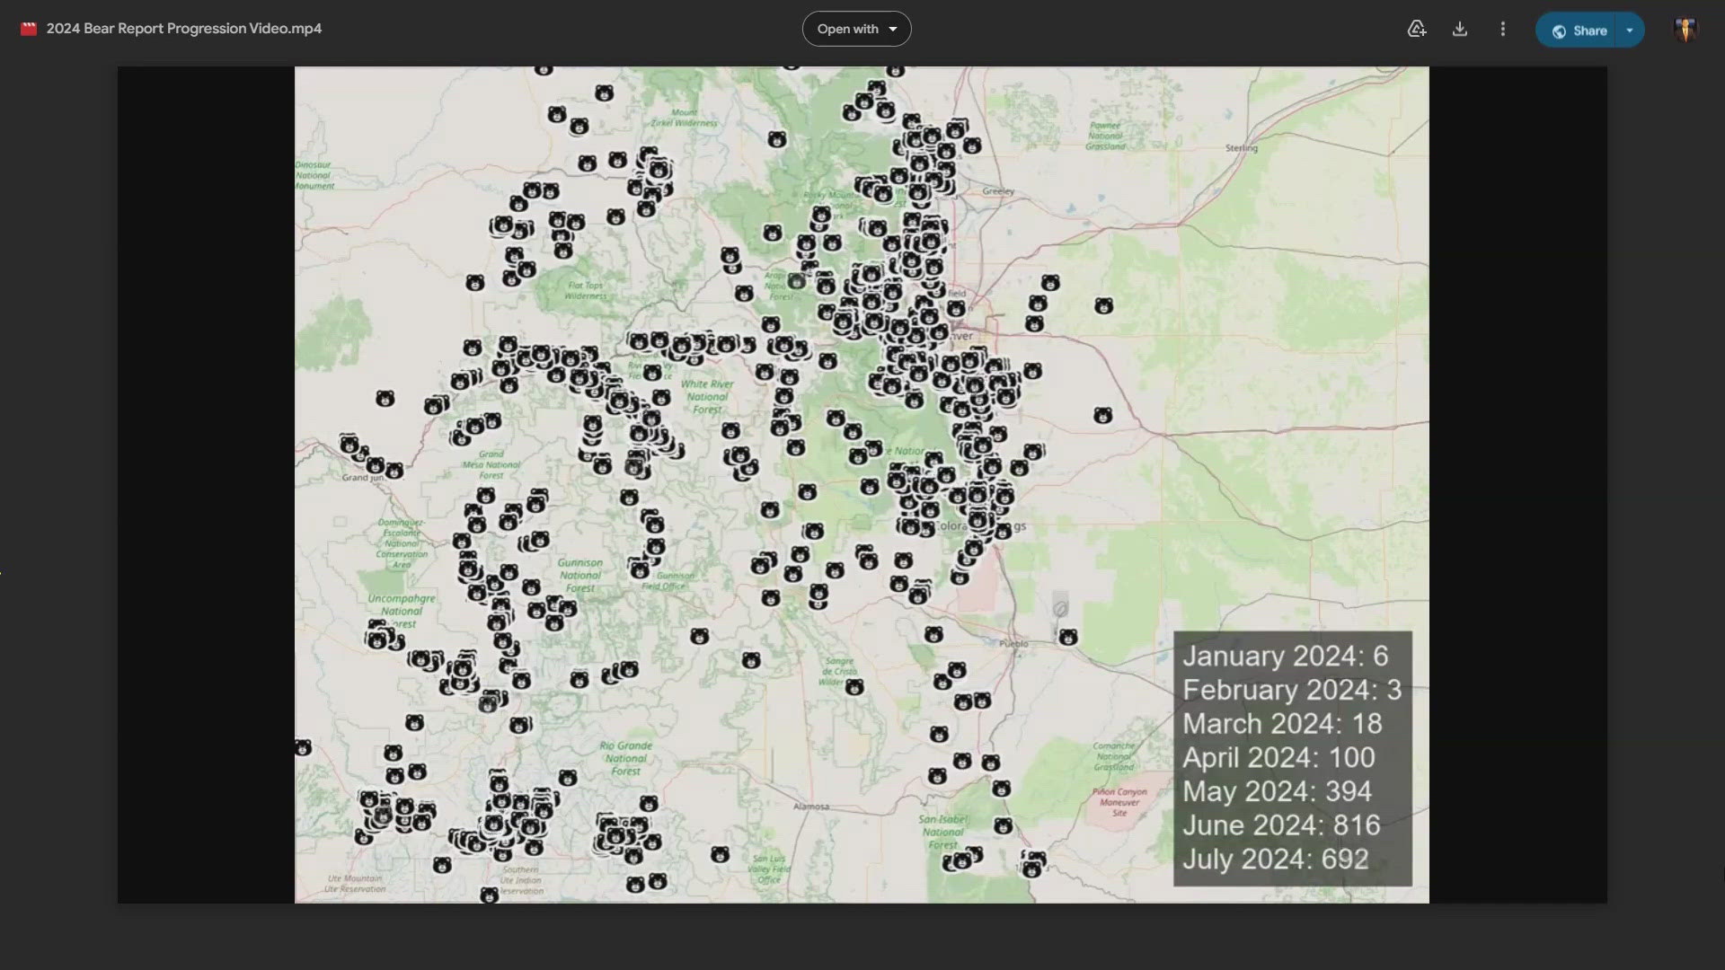Click the 'Gunnison National Forest' map label
Screen dimensions: 1725x970
click(x=580, y=575)
